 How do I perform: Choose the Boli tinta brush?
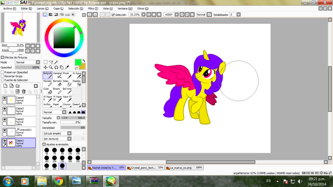(67, 91)
